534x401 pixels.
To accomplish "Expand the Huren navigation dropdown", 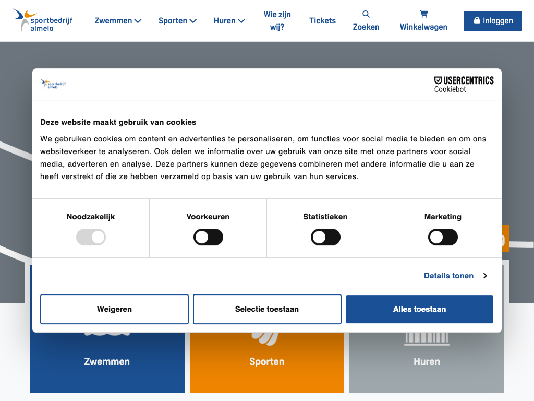I will coord(229,21).
